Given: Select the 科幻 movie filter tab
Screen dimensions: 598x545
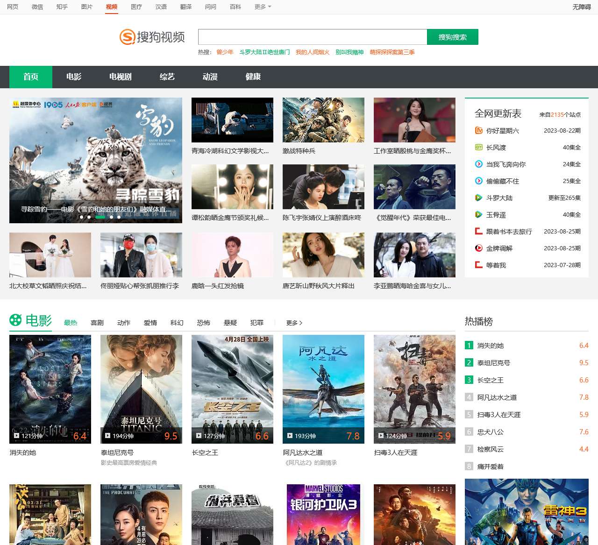Looking at the screenshot, I should (177, 323).
